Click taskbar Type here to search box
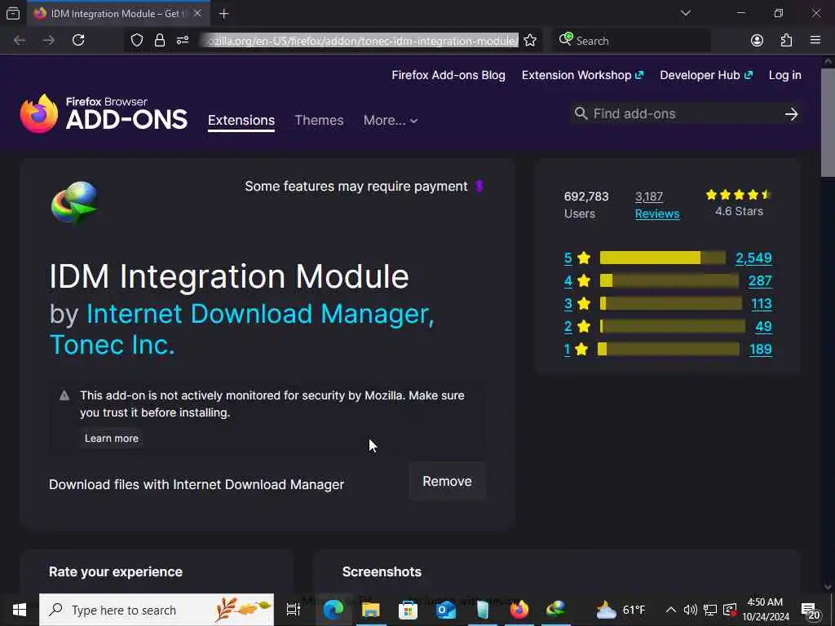Image resolution: width=835 pixels, height=626 pixels. (x=157, y=610)
